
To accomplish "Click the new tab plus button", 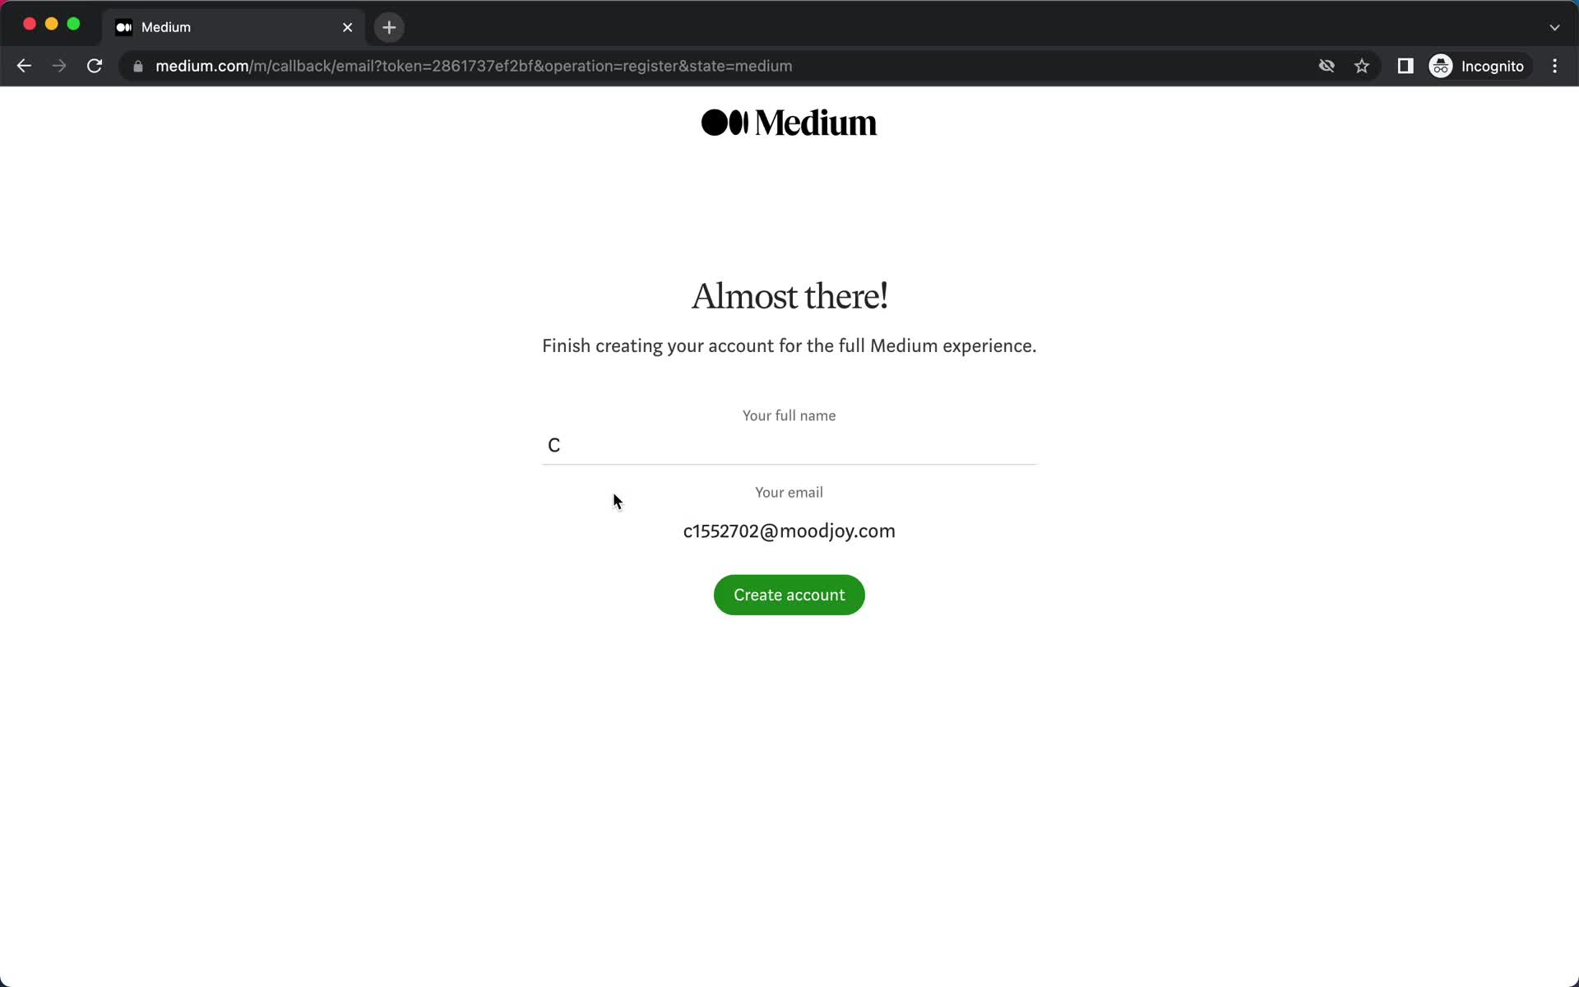I will point(389,26).
